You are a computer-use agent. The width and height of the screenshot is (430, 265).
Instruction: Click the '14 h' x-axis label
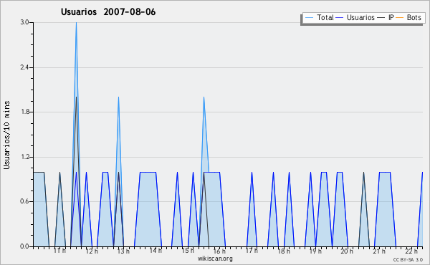(x=156, y=251)
